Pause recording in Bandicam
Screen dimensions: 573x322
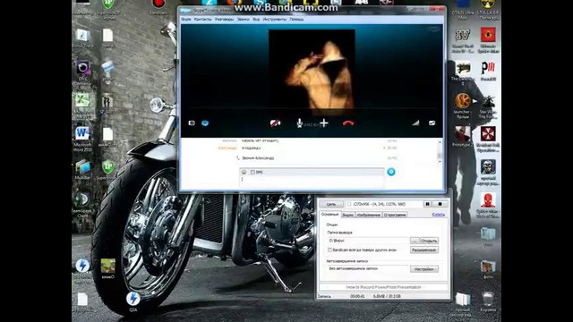click(428, 204)
